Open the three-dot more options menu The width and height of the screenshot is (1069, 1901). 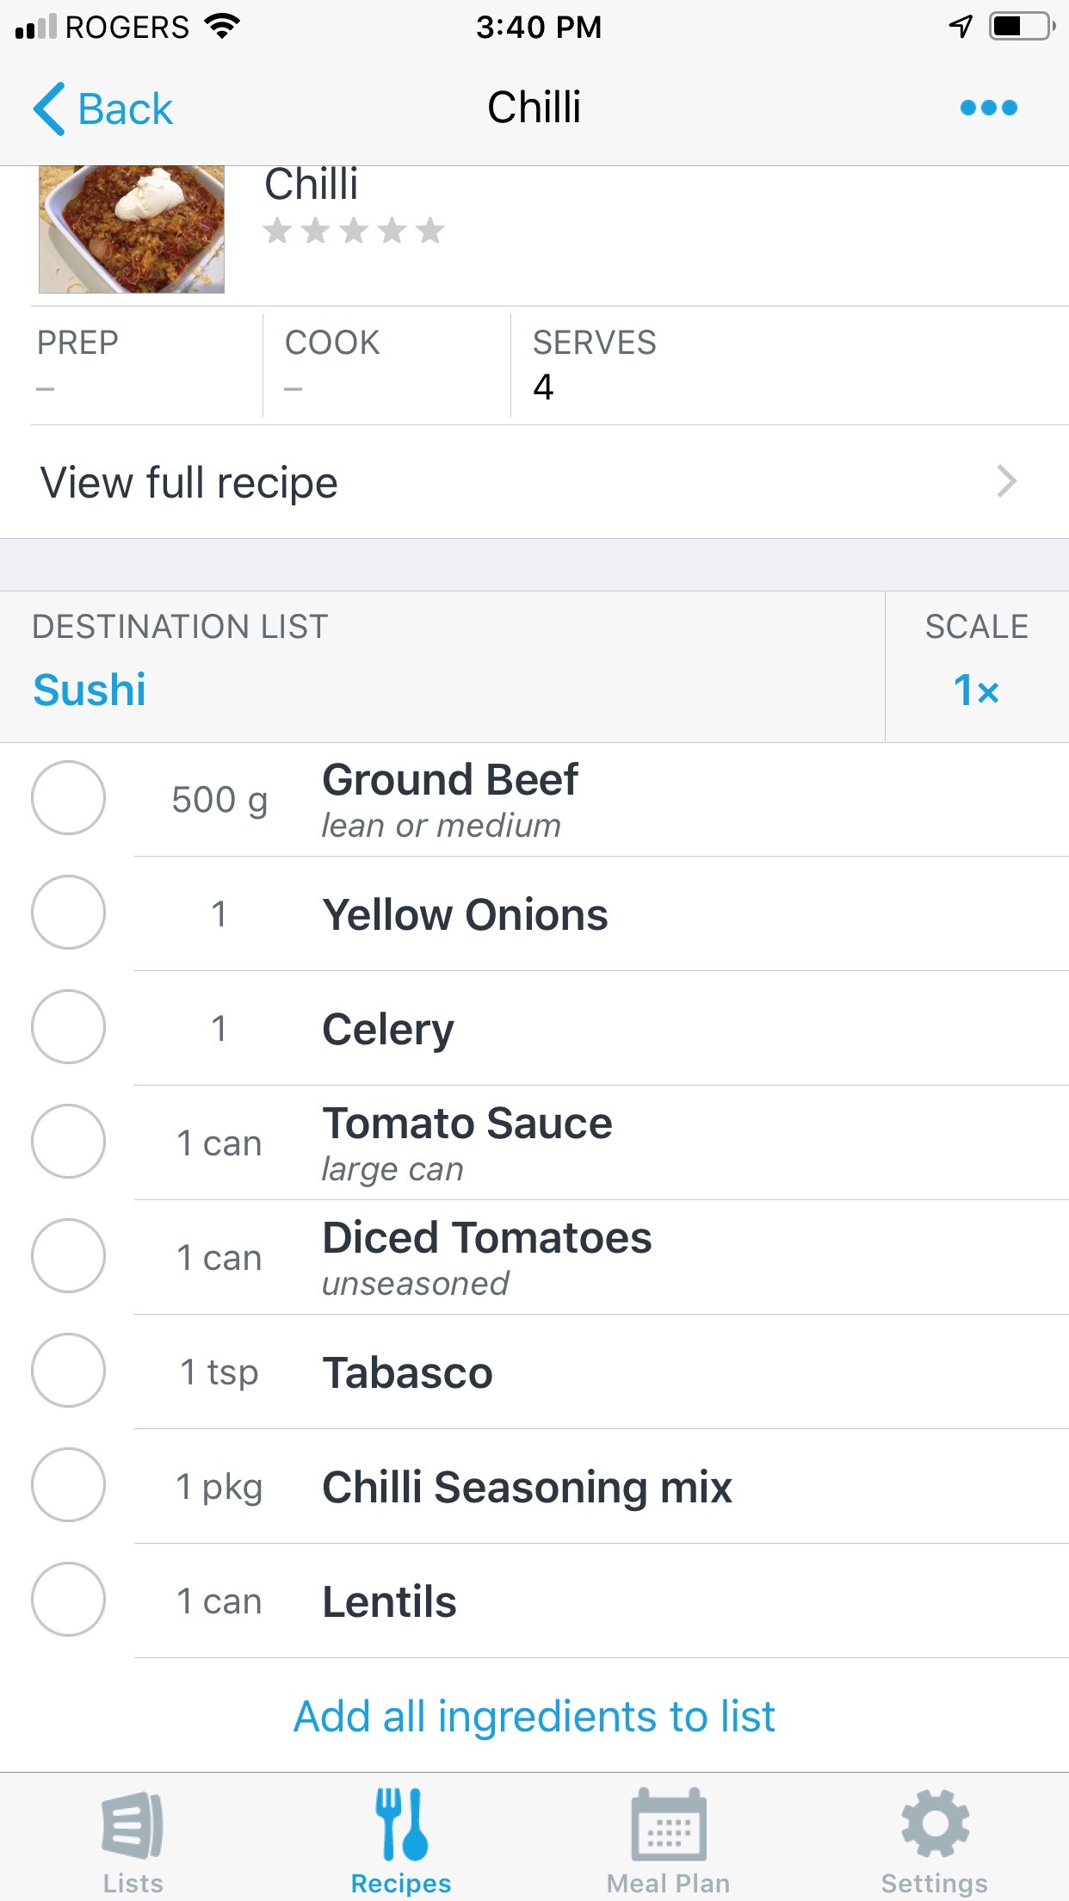(x=988, y=108)
